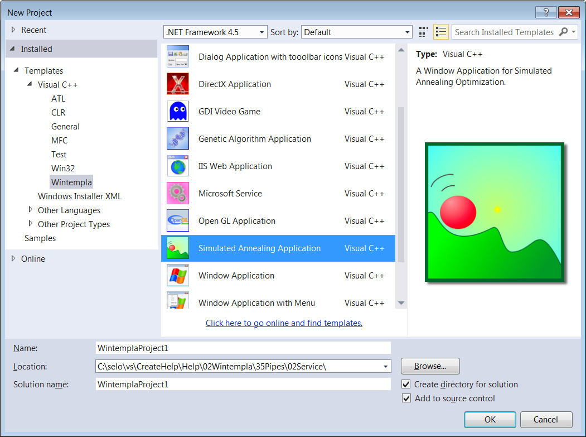This screenshot has height=437, width=586.
Task: Click the template list scrollbar thumb
Action: pos(401,184)
